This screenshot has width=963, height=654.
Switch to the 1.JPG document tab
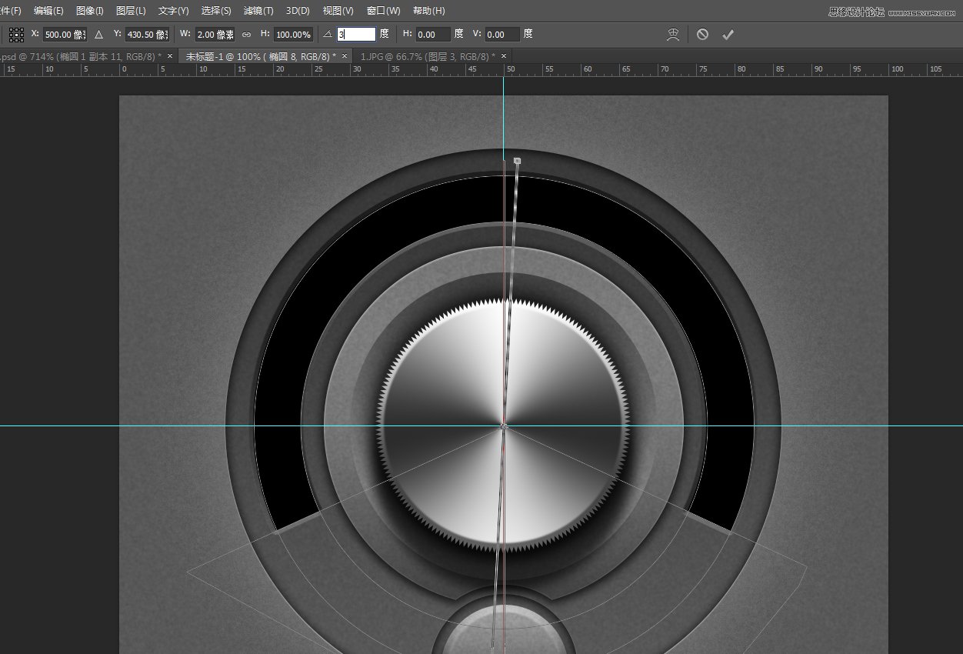(x=425, y=56)
